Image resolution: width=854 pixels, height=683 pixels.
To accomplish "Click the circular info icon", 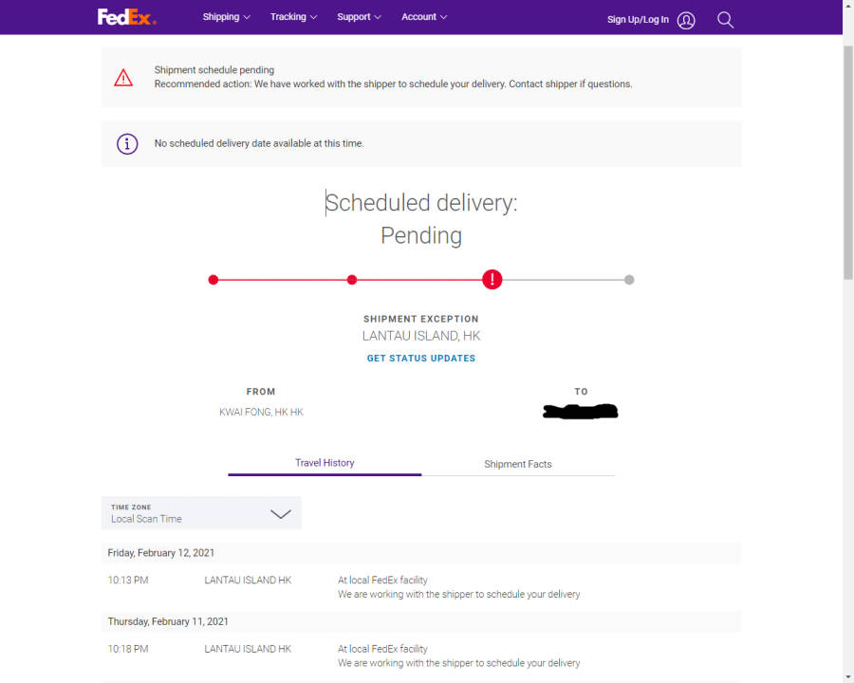I will (x=127, y=143).
